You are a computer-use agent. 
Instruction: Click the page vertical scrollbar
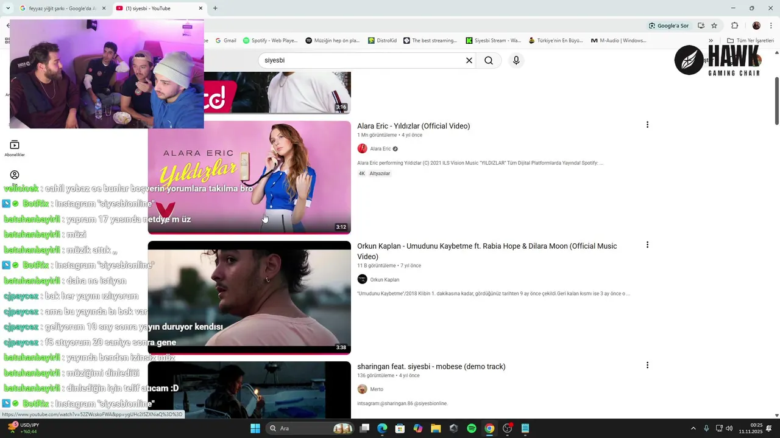tap(777, 100)
